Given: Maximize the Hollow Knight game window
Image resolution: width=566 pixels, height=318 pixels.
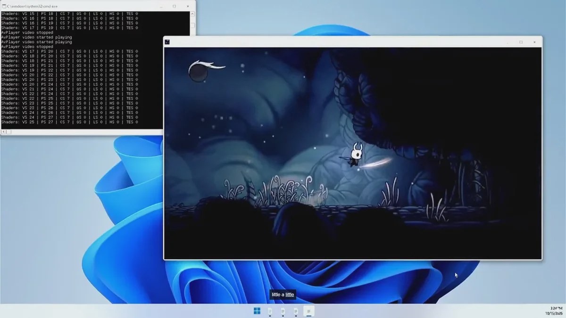Looking at the screenshot, I should [521, 42].
